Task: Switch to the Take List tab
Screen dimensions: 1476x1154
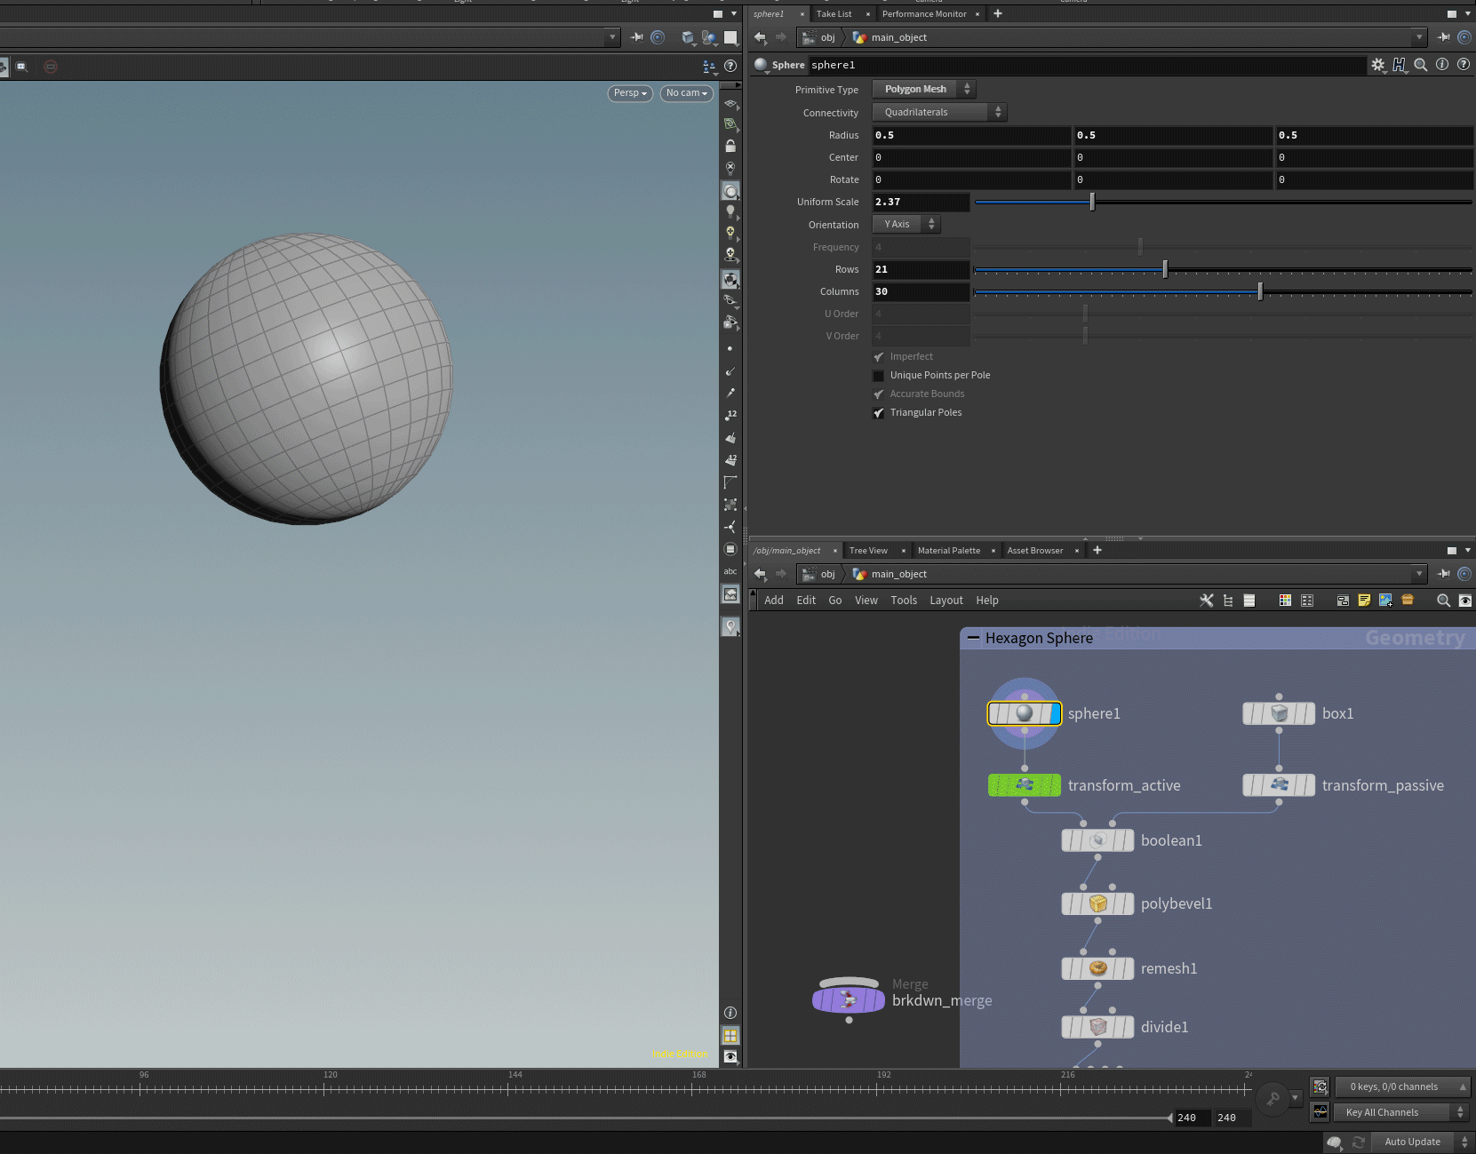Action: coord(834,14)
